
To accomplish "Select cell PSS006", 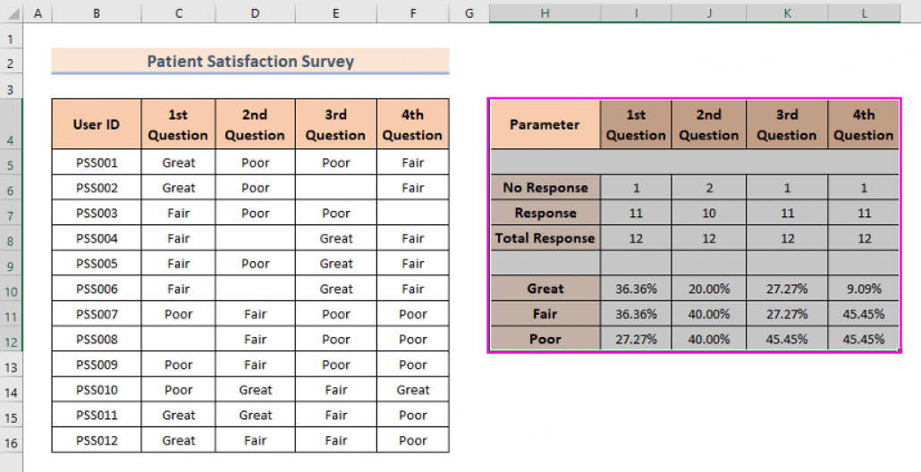I will pos(97,289).
